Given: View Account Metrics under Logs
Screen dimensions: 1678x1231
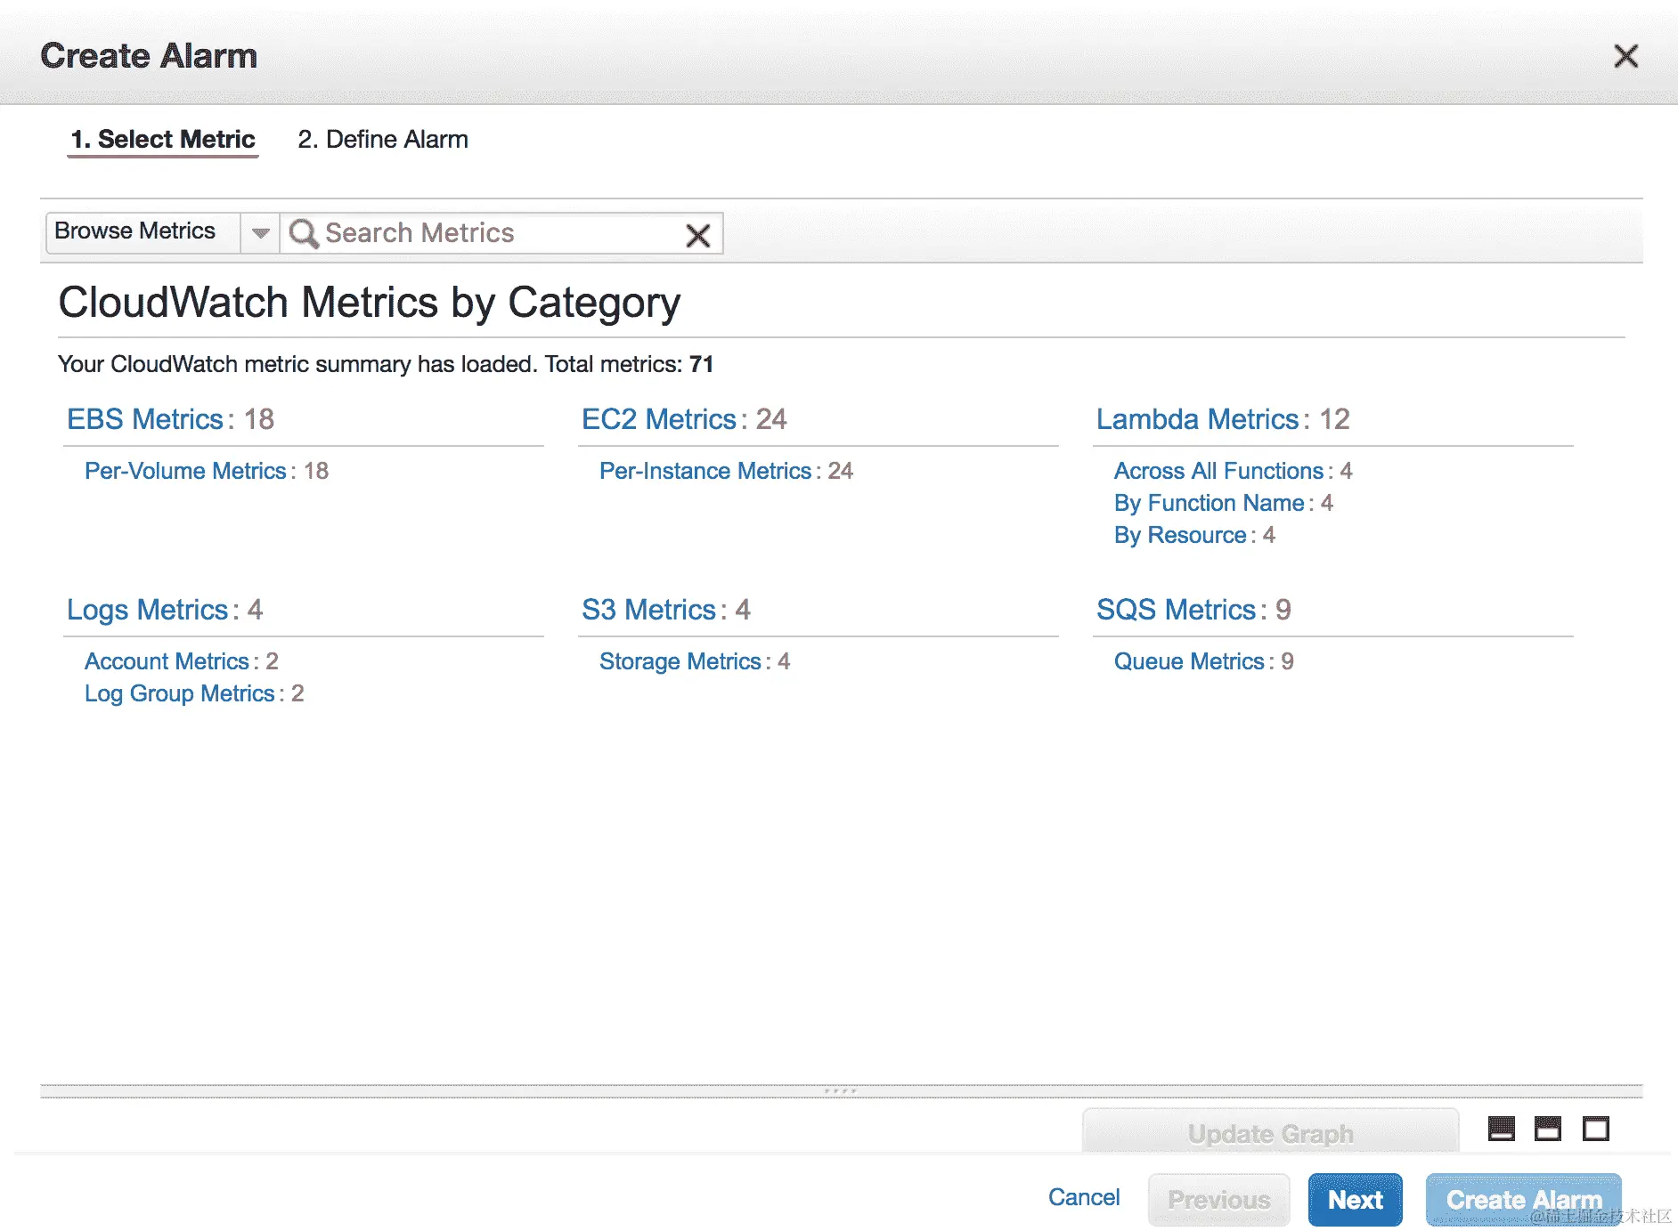Looking at the screenshot, I should pyautogui.click(x=167, y=661).
